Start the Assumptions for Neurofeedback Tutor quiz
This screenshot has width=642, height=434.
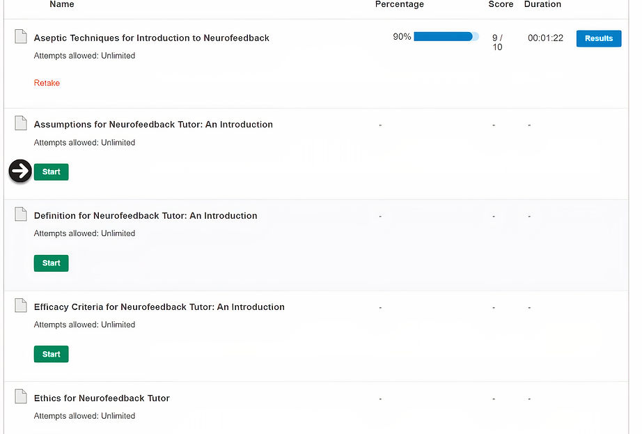point(52,171)
